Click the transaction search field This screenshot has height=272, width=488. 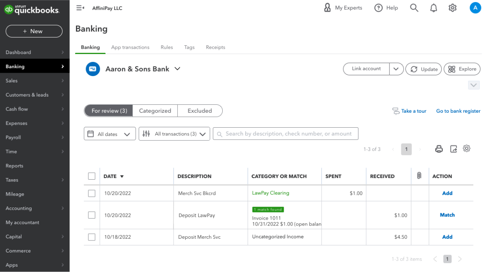tap(286, 134)
